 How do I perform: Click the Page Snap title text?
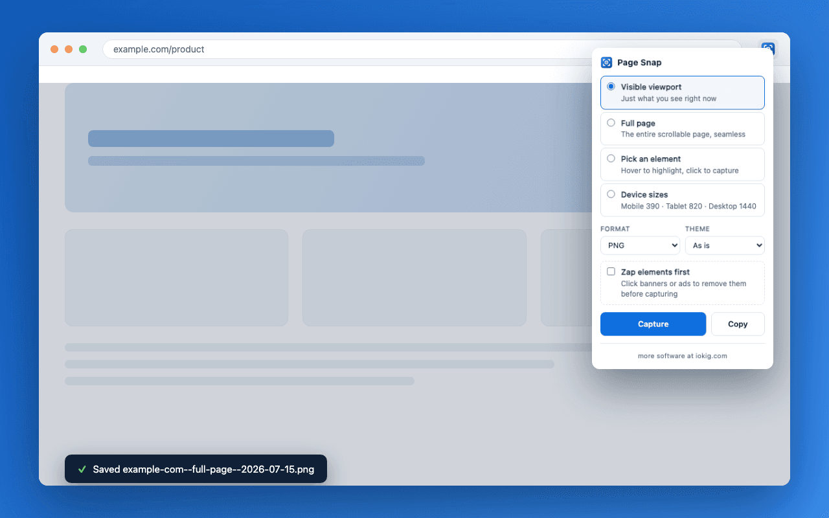(x=639, y=63)
